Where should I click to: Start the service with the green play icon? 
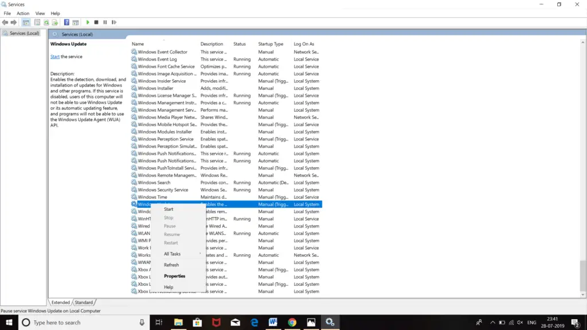pos(88,22)
